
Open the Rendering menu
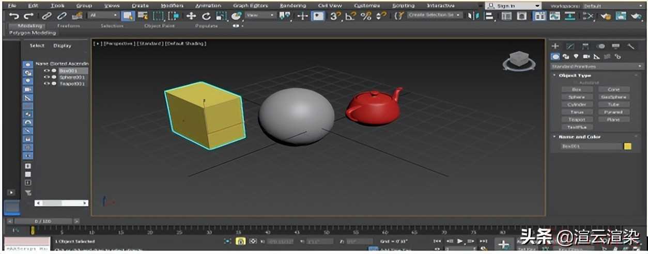point(292,6)
